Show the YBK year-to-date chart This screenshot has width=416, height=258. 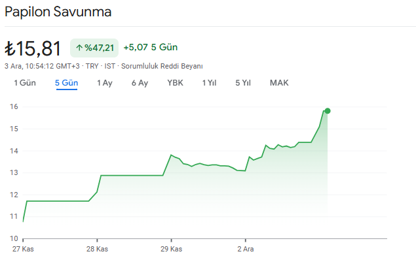[x=175, y=83]
